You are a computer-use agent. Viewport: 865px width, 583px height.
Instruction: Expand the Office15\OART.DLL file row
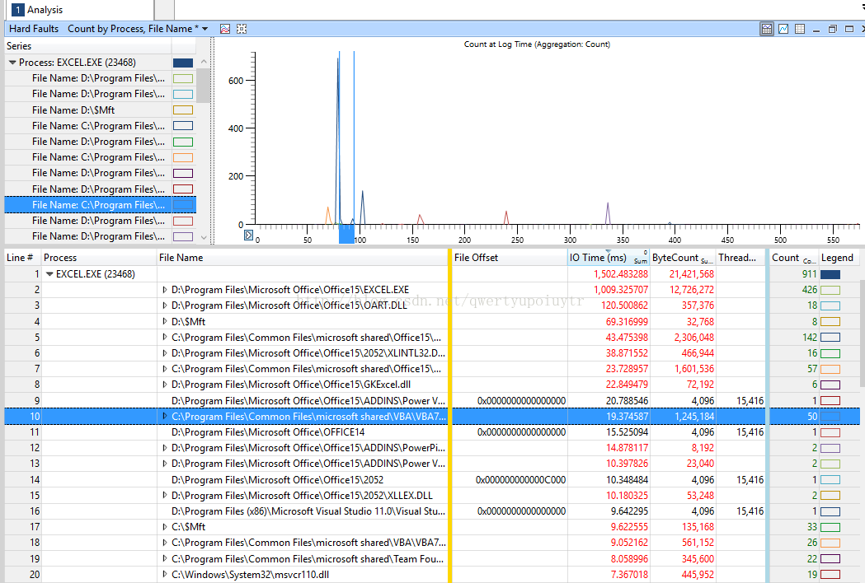click(x=164, y=305)
